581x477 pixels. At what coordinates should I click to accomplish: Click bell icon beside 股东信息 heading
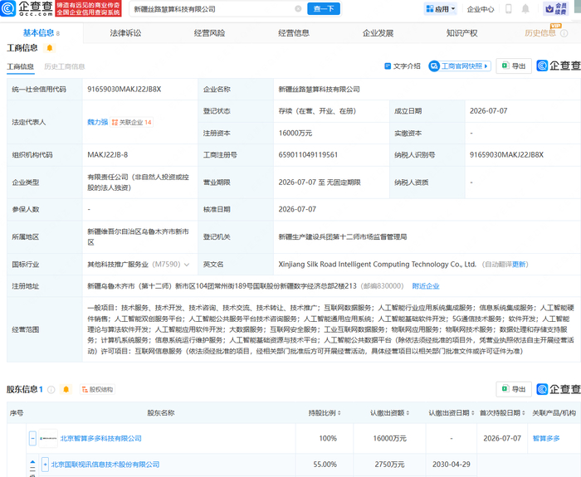pos(66,390)
